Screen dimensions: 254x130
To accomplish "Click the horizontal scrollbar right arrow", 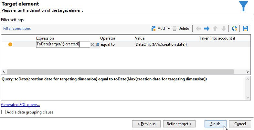I will (x=248, y=72).
